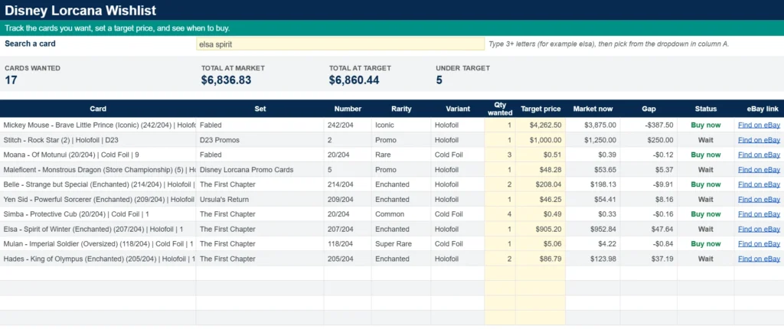Select the Target price column header
Image resolution: width=784 pixels, height=329 pixels.
click(x=541, y=109)
